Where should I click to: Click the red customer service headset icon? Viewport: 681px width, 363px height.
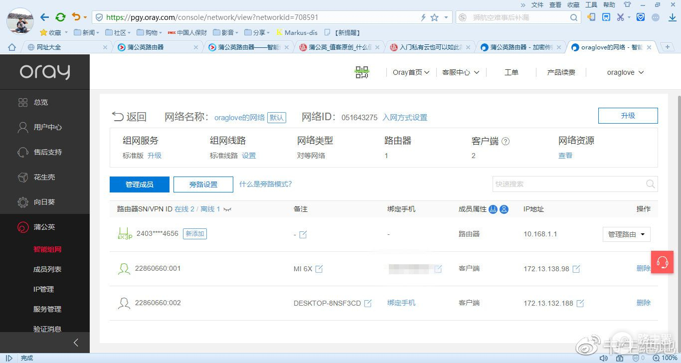click(662, 262)
